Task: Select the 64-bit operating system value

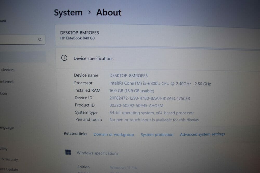Action: [152, 113]
